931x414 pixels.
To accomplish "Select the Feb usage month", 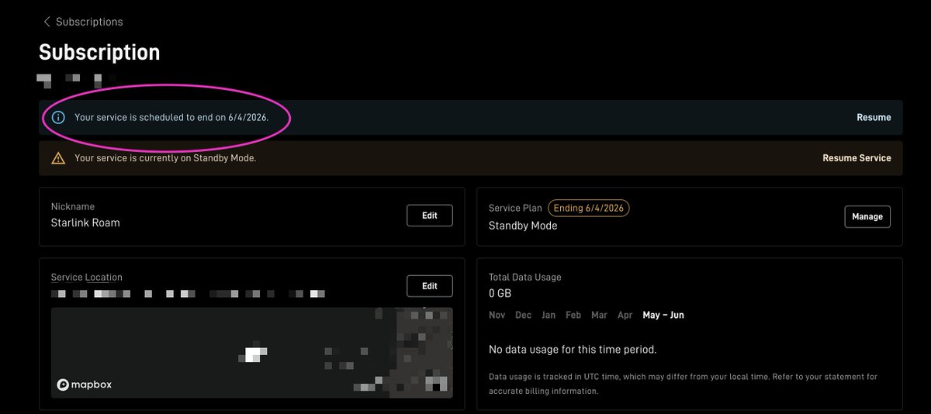I will (x=573, y=316).
